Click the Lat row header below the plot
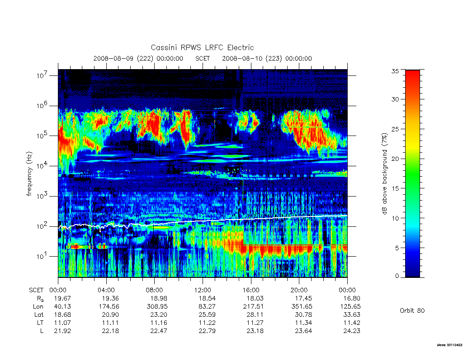 coord(39,314)
